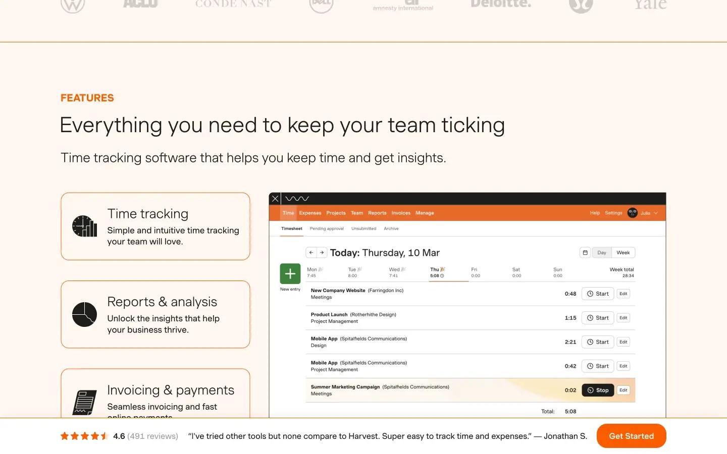
Task: Select the Archive sub-tab
Action: 391,229
